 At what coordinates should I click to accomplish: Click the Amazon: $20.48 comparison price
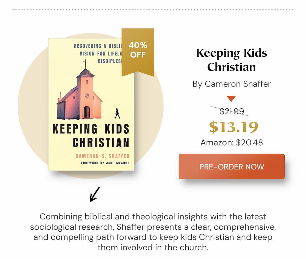pyautogui.click(x=232, y=143)
